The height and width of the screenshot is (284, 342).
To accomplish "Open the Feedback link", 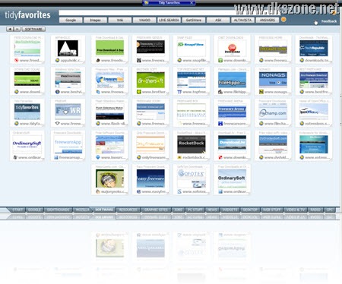I will coord(329,21).
